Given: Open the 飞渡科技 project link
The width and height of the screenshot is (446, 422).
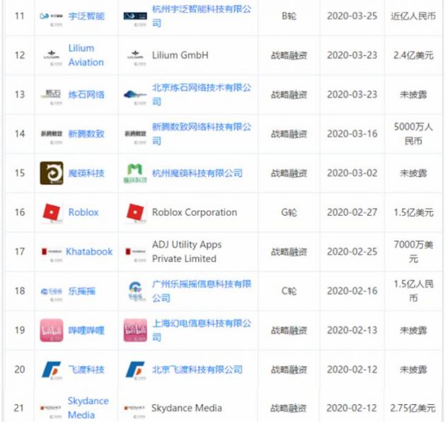Looking at the screenshot, I should click(86, 370).
